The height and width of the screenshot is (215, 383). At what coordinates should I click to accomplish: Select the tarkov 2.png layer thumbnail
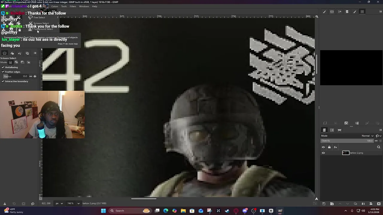point(346,153)
